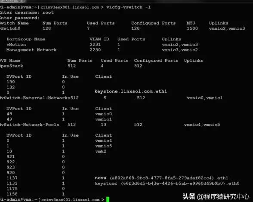Click the keystone eth0 client UUID entry
The height and width of the screenshot is (202, 253).
tap(167, 183)
